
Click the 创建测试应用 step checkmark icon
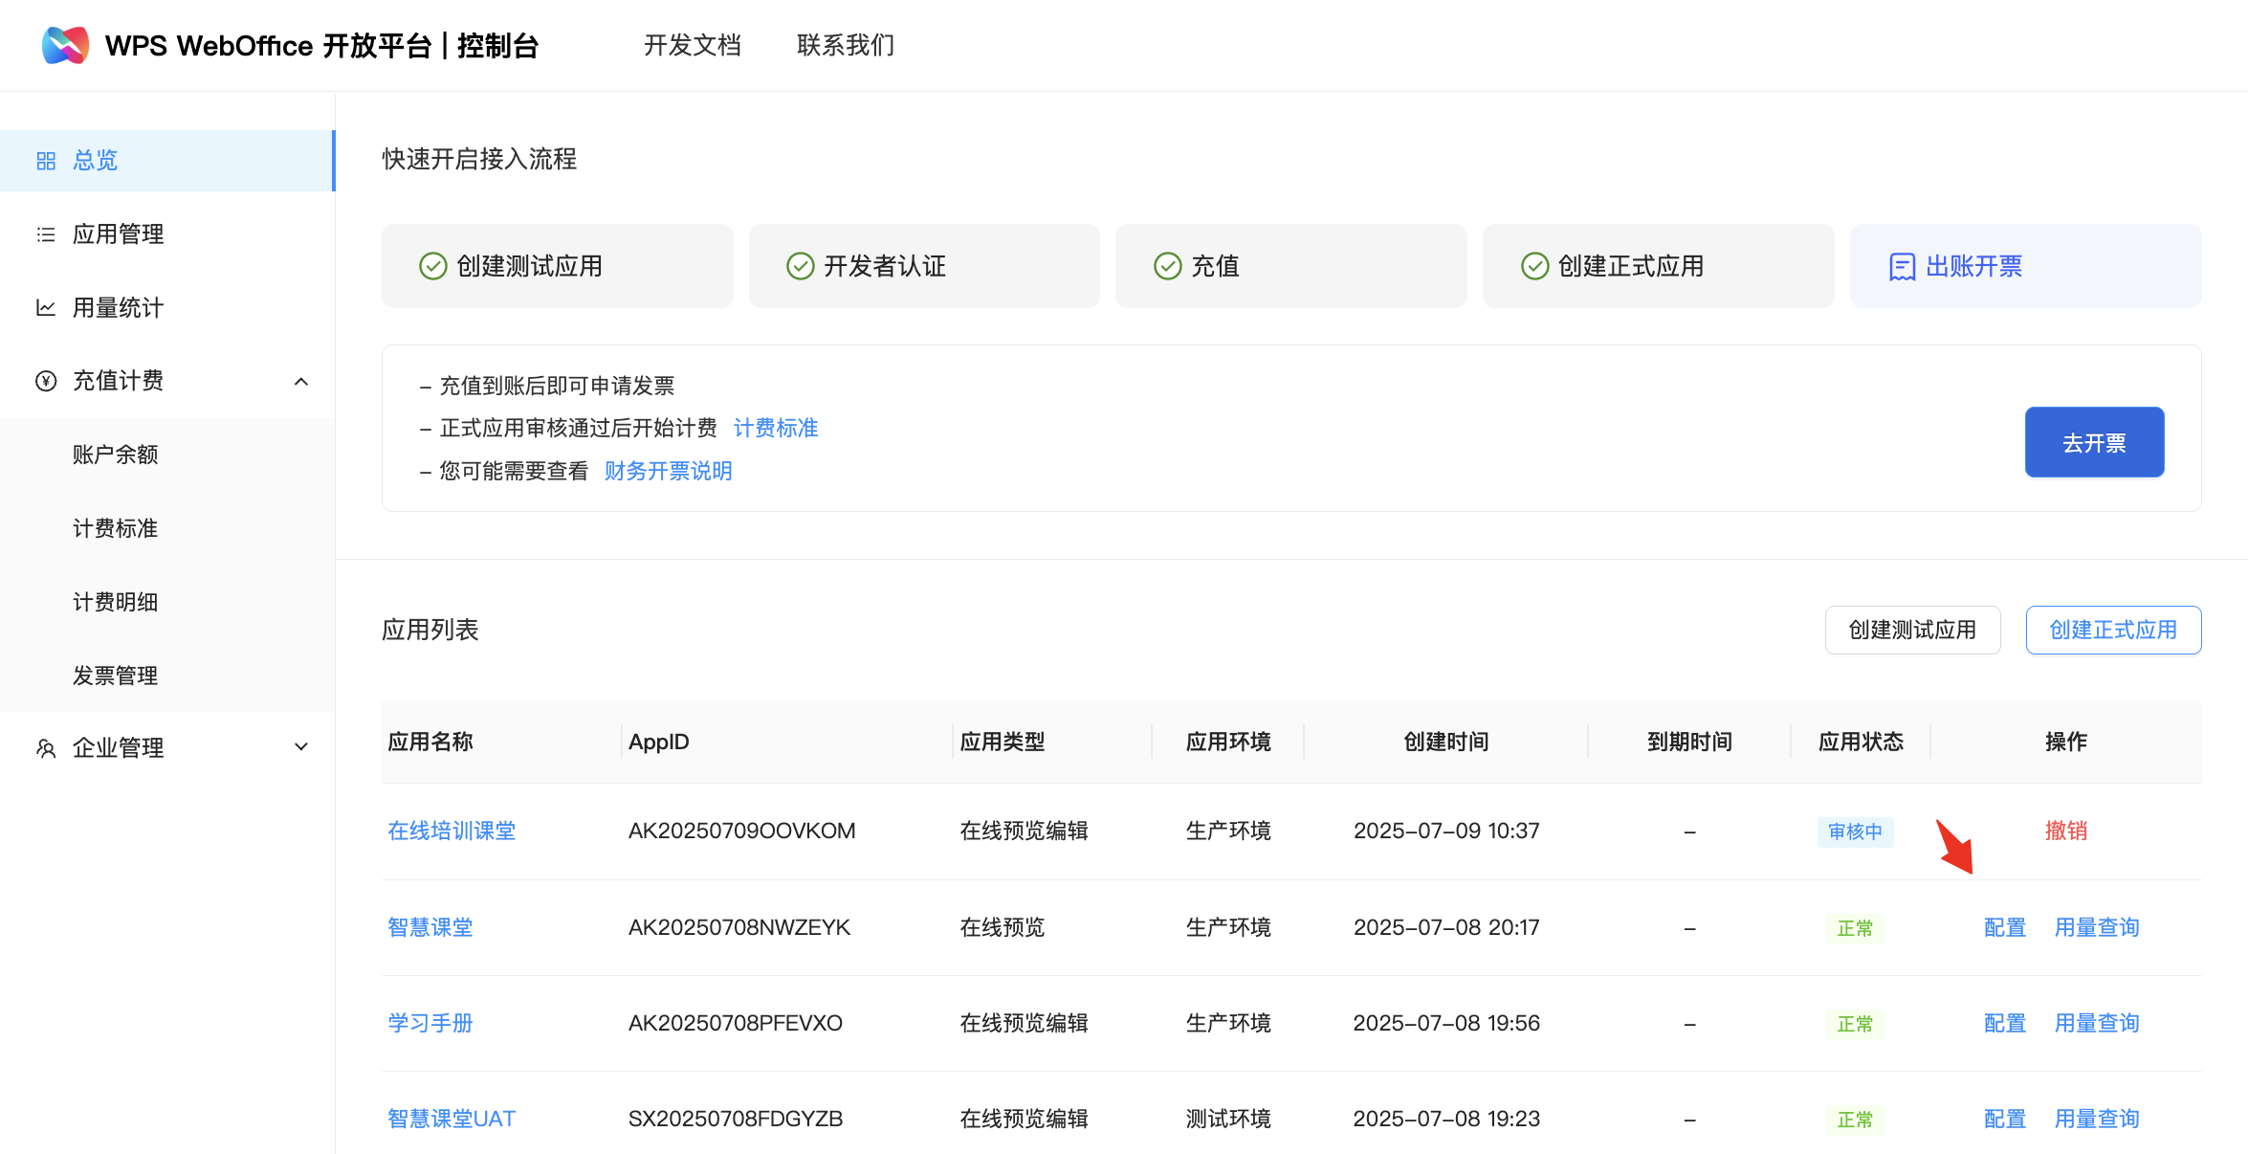tap(433, 266)
